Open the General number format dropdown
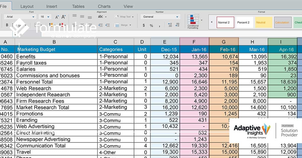Image resolution: width=302 pixels, height=158 pixels. tap(177, 17)
